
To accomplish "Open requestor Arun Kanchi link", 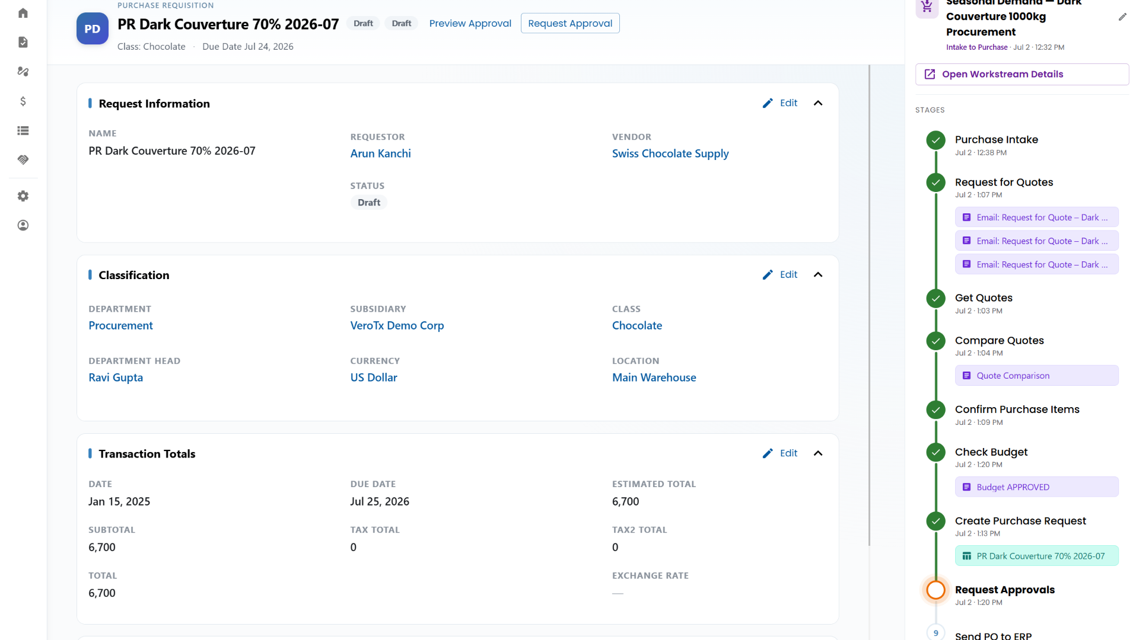I will (x=380, y=153).
